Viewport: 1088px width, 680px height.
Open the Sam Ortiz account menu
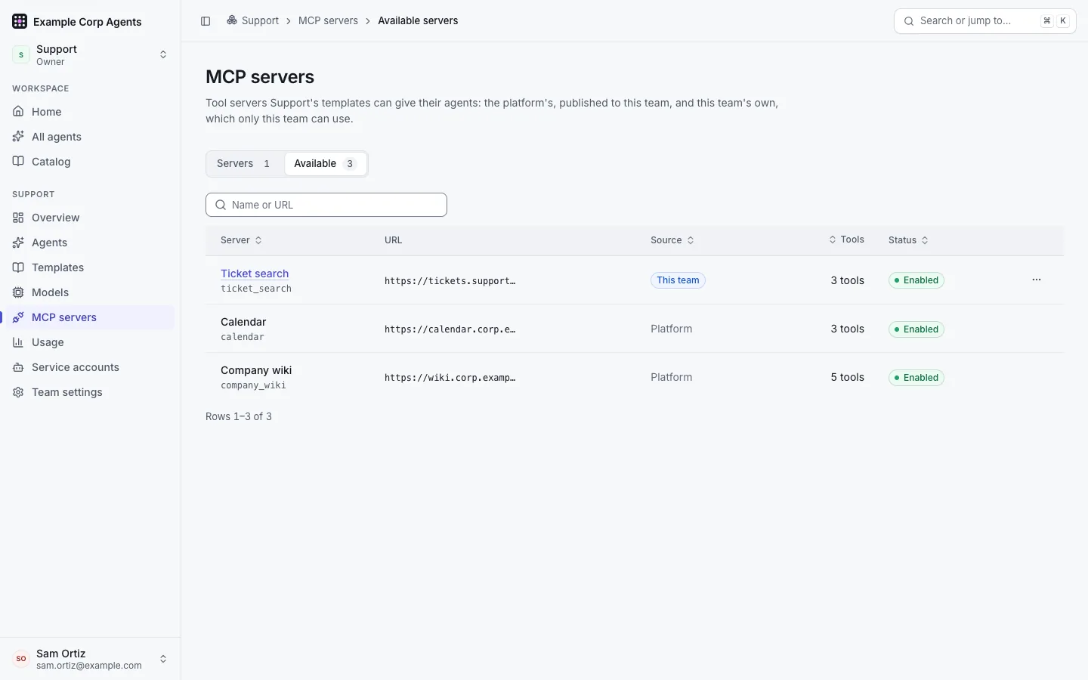(x=91, y=659)
